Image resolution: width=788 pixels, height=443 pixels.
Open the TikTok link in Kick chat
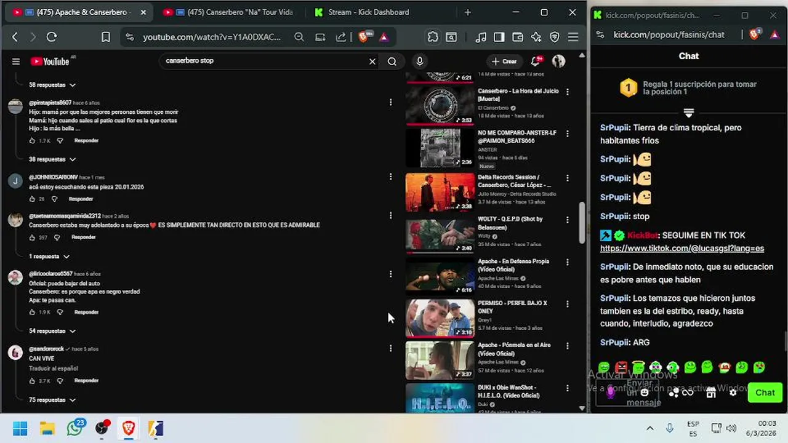pos(682,249)
